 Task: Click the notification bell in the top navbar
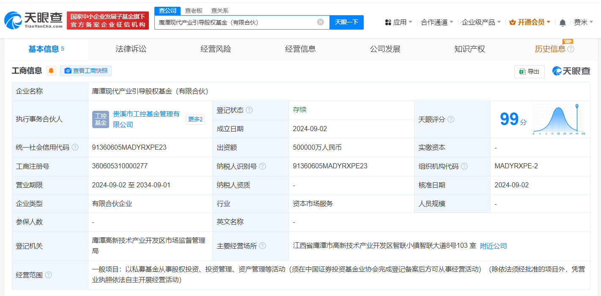(x=563, y=22)
